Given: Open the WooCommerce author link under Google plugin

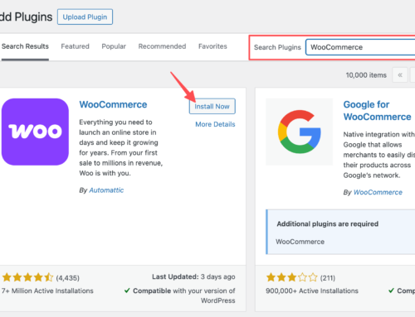Looking at the screenshot, I should coord(378,192).
